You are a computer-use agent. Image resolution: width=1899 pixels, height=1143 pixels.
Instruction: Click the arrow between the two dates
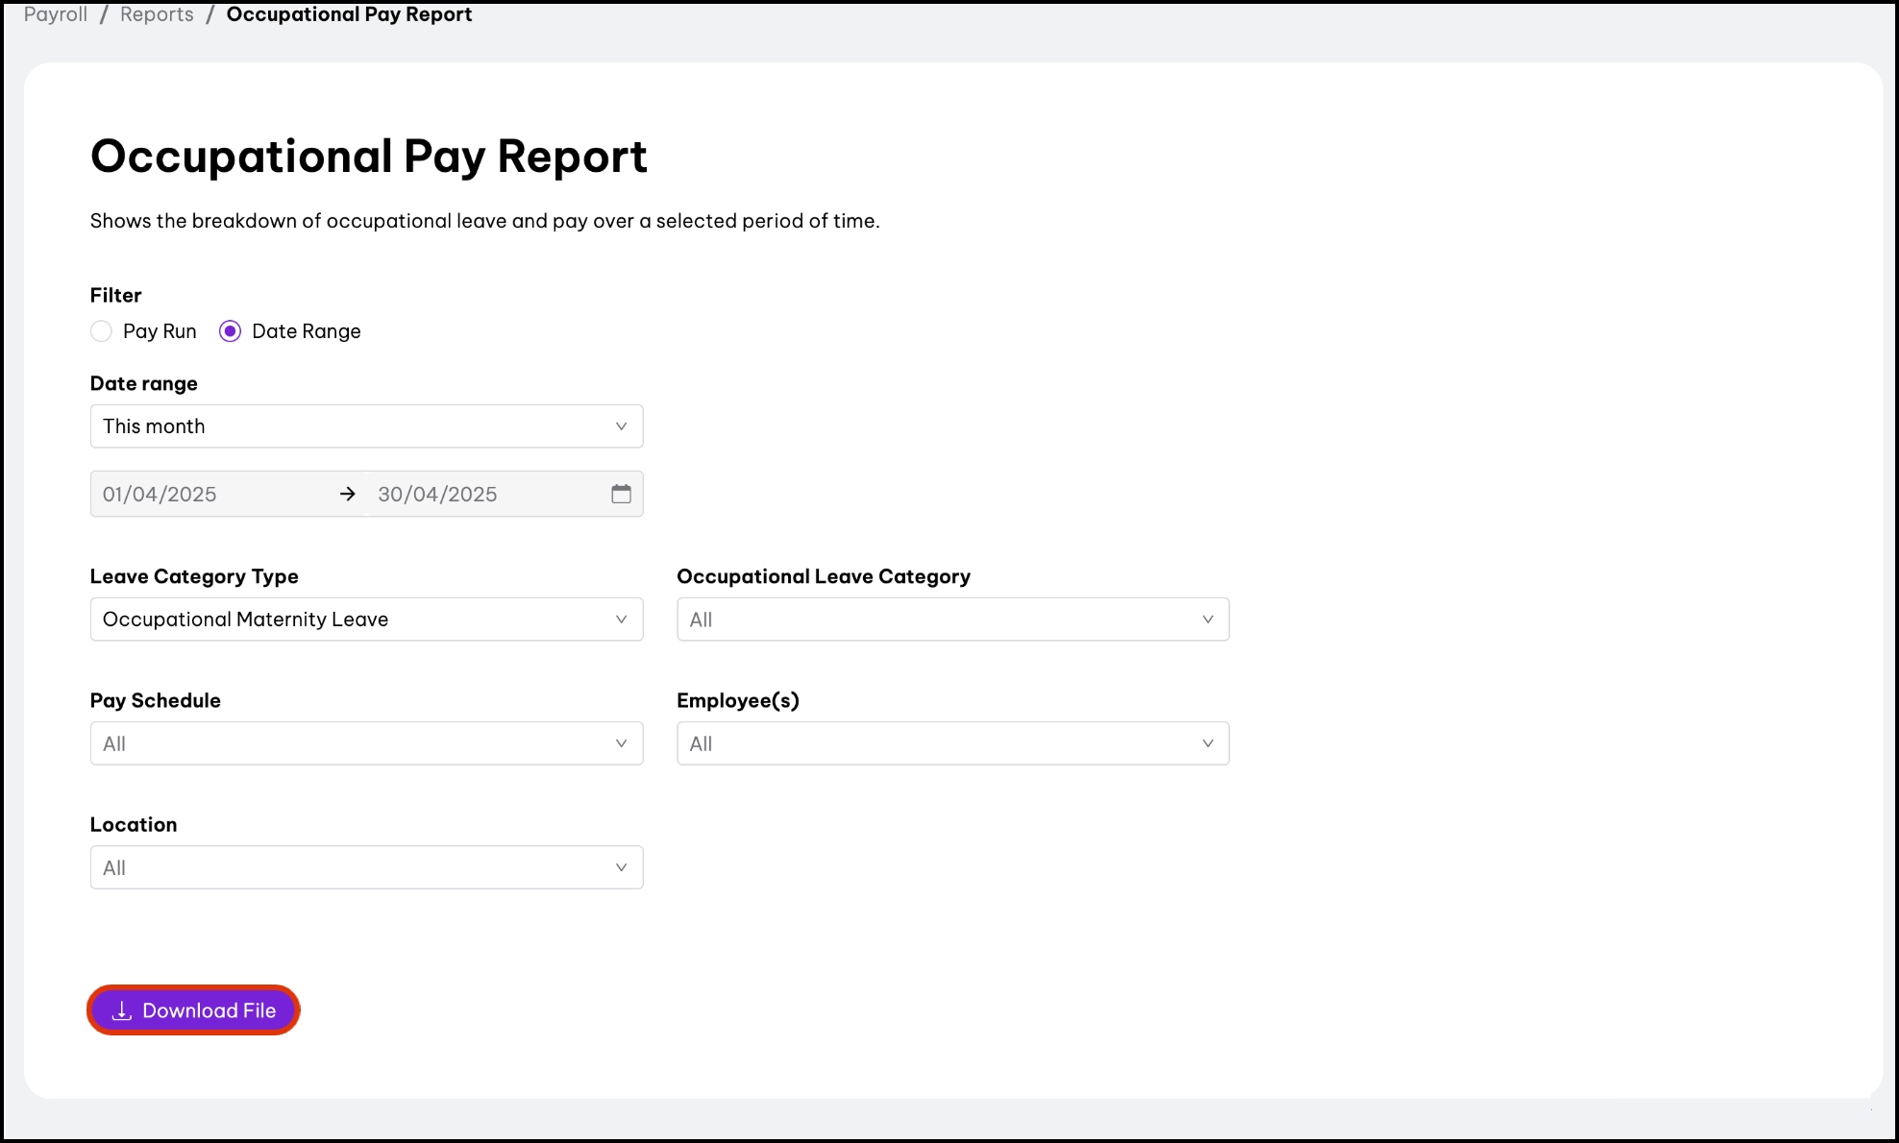point(348,494)
